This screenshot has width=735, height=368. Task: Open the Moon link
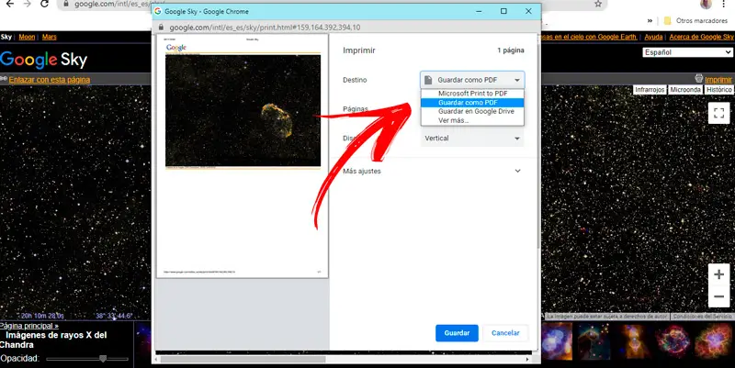pyautogui.click(x=27, y=37)
